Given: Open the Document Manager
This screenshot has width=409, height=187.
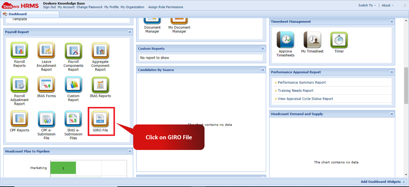Looking at the screenshot, I should pyautogui.click(x=152, y=21).
